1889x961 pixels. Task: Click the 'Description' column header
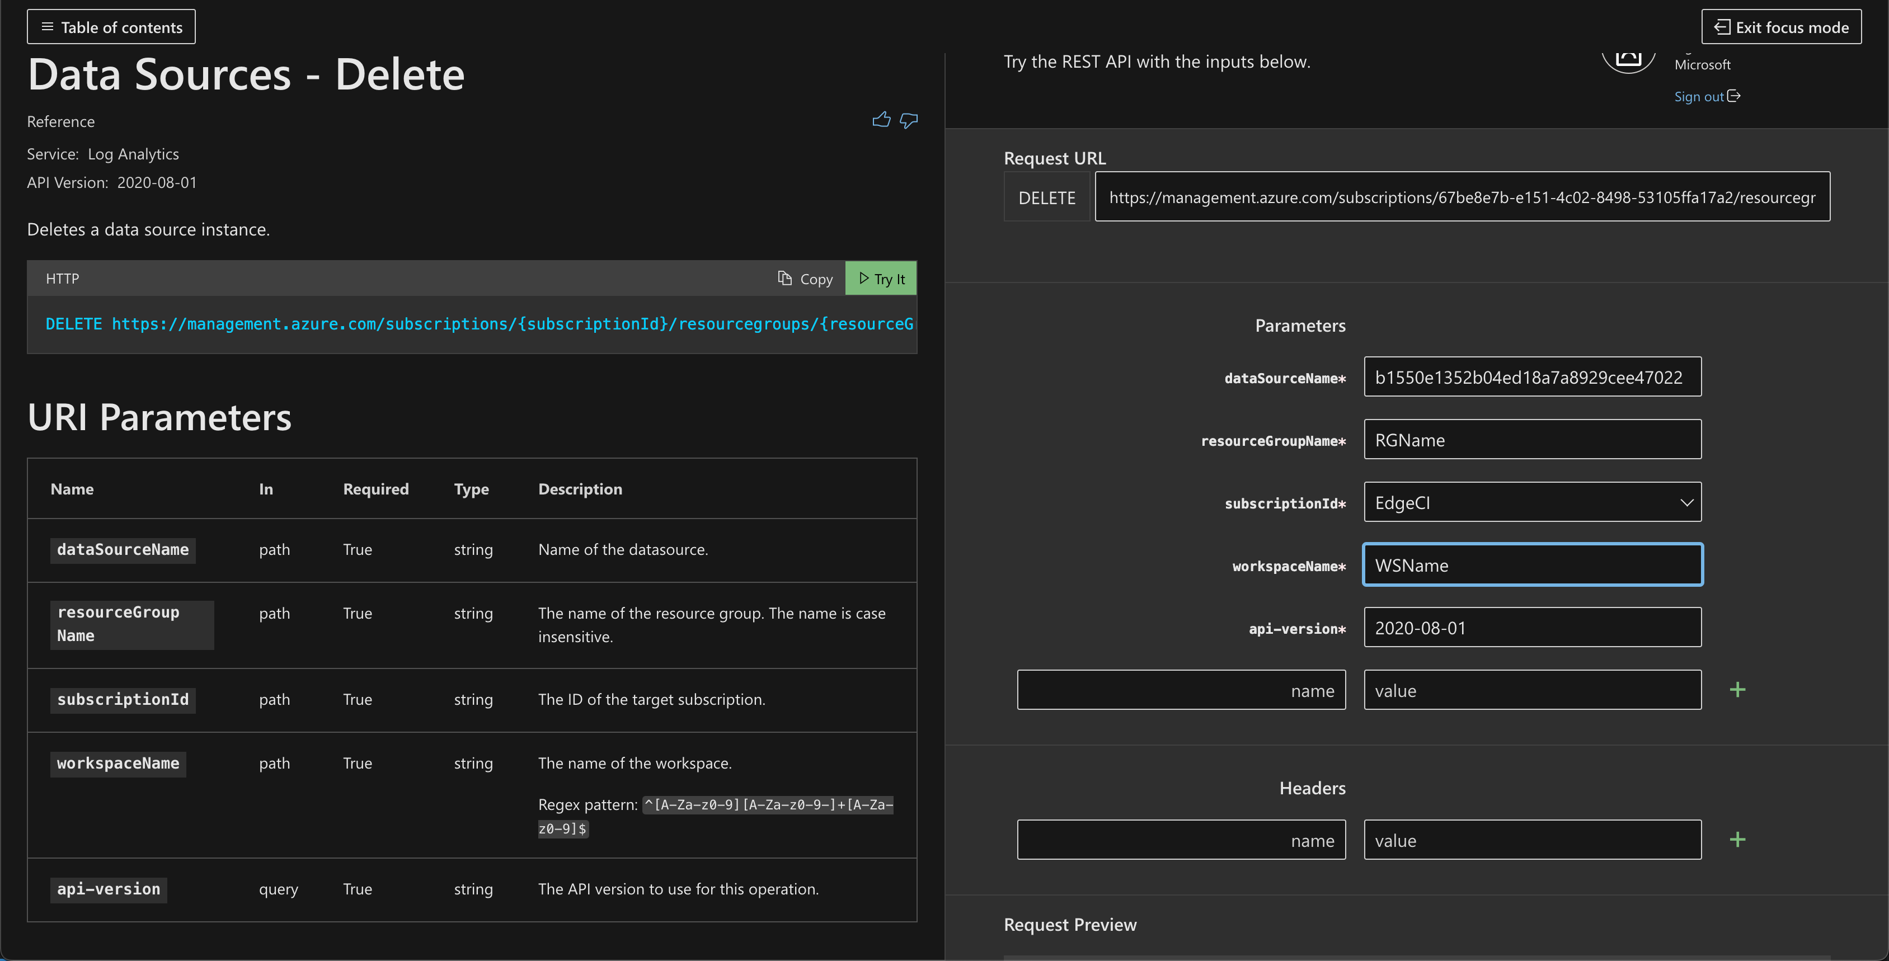580,489
